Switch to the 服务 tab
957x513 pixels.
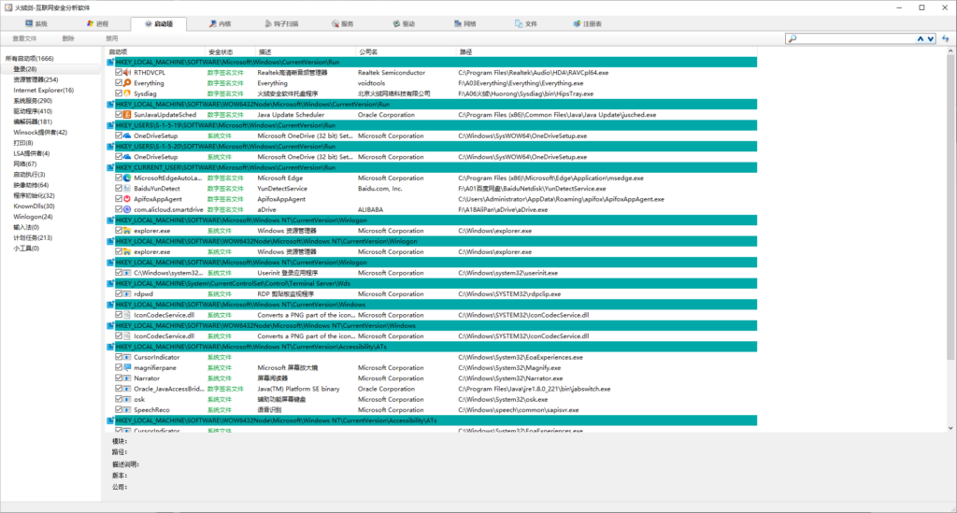click(x=343, y=23)
